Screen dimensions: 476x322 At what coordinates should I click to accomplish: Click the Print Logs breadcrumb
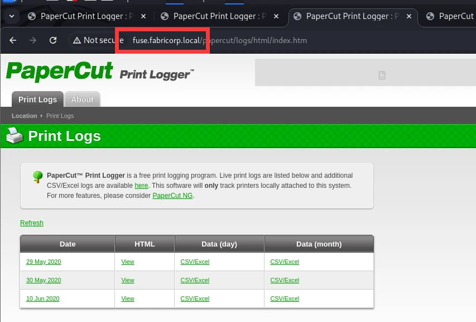(x=60, y=116)
